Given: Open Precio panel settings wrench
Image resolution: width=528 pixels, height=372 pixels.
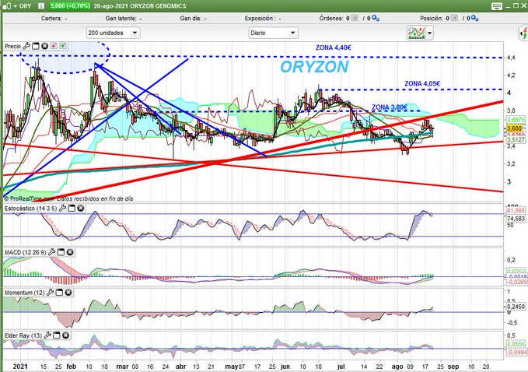Looking at the screenshot, I should pyautogui.click(x=26, y=46).
